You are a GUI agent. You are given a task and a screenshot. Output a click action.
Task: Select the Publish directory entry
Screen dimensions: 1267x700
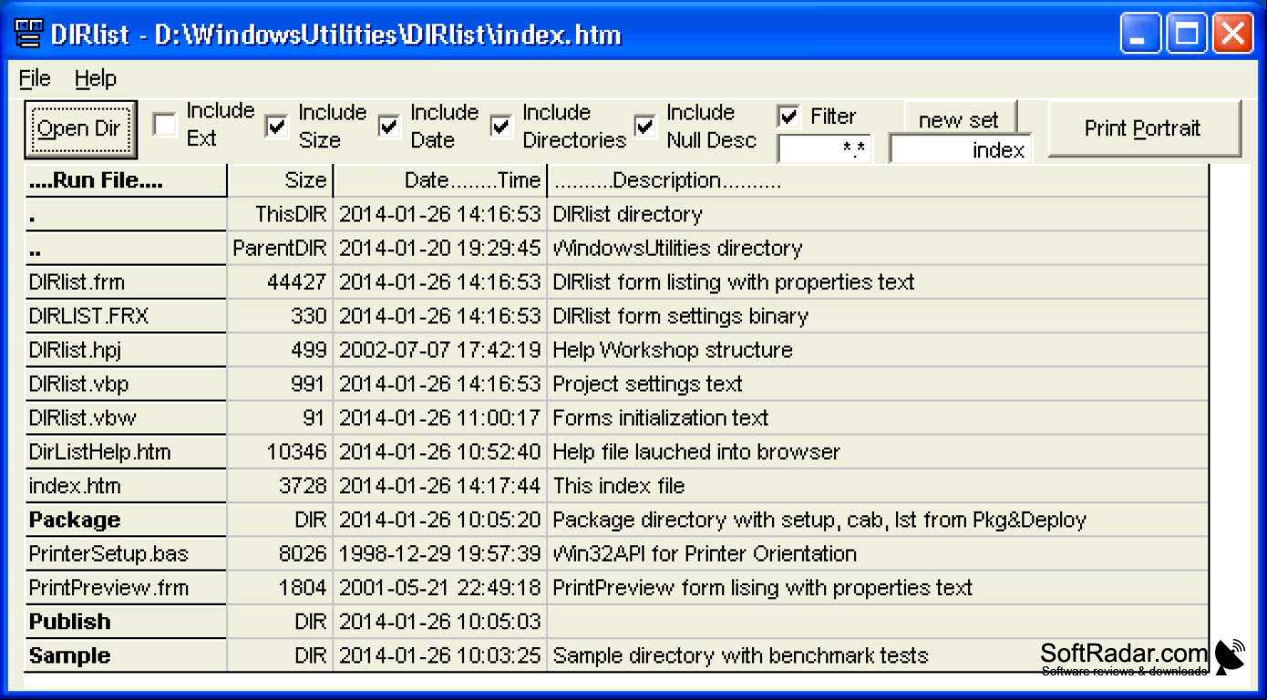click(126, 622)
